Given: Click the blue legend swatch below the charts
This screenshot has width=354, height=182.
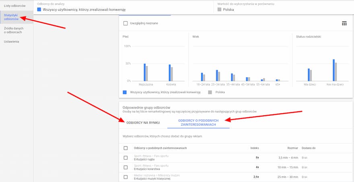Looking at the screenshot, I should [125, 92].
